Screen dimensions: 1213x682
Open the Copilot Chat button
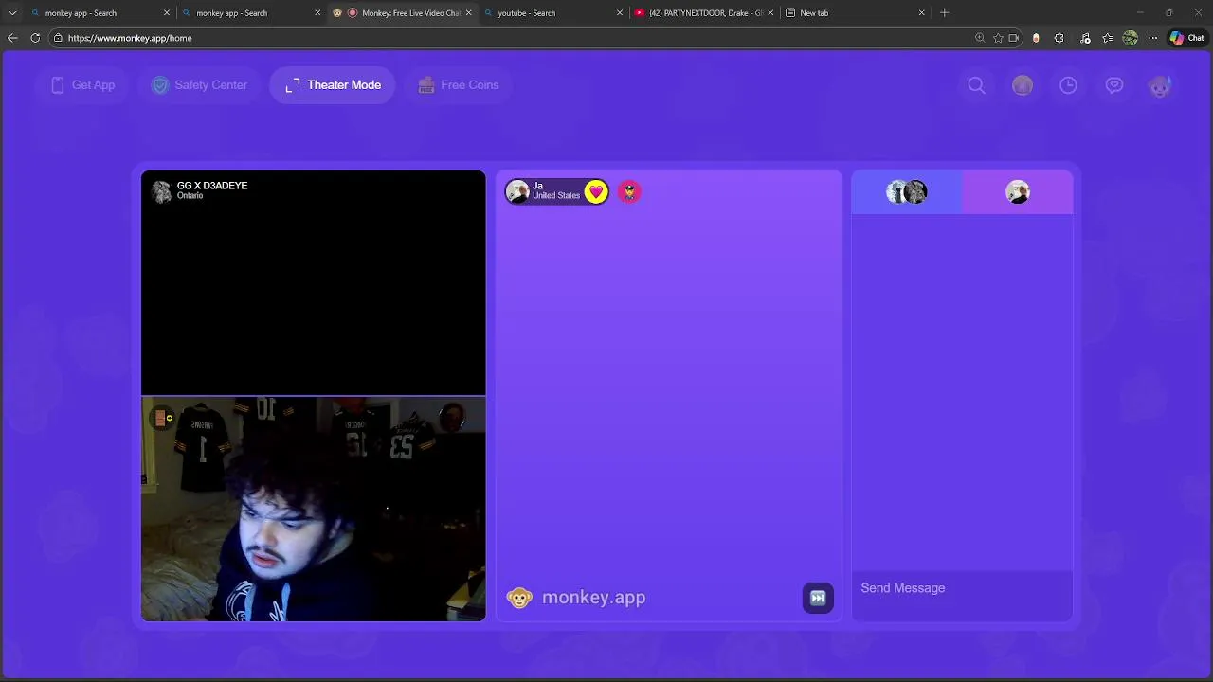coord(1187,38)
